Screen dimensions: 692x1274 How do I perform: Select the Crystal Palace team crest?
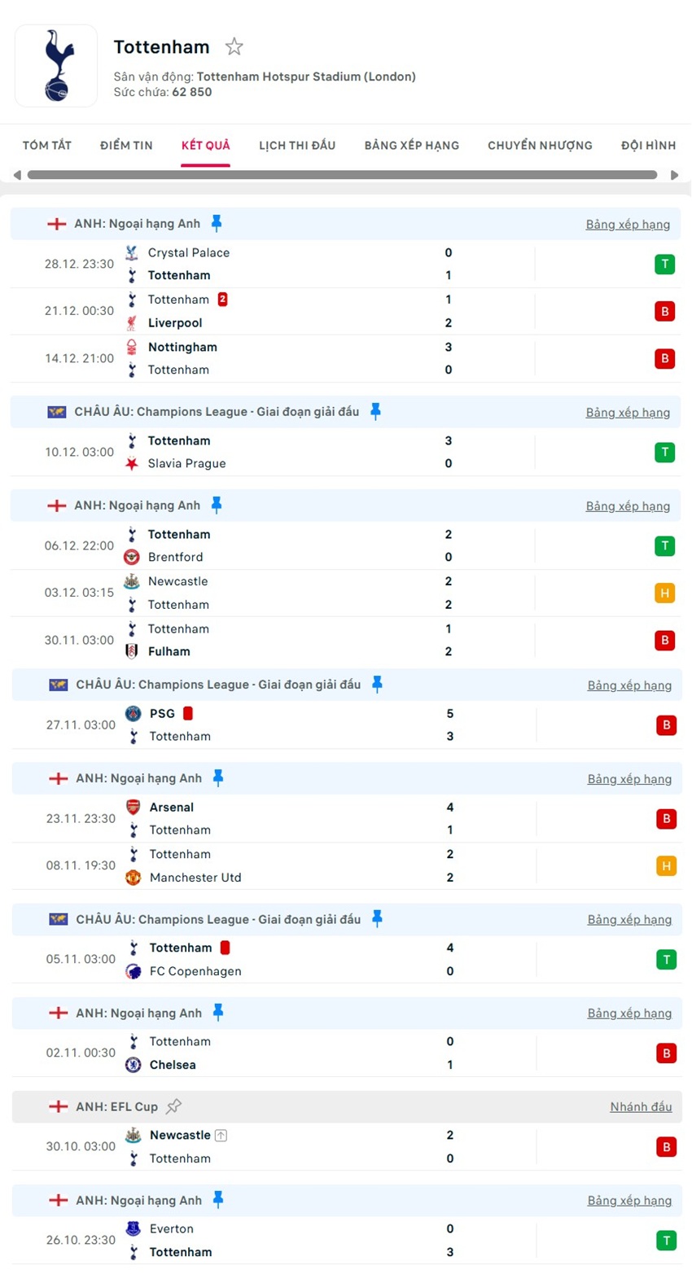(x=132, y=253)
